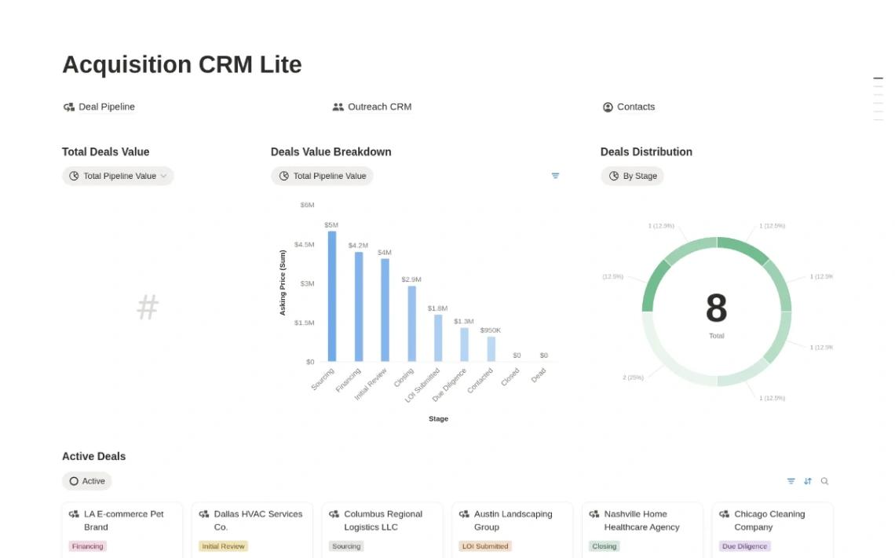
Task: Click the Nashville Home Healthcare card icon
Action: pyautogui.click(x=594, y=514)
